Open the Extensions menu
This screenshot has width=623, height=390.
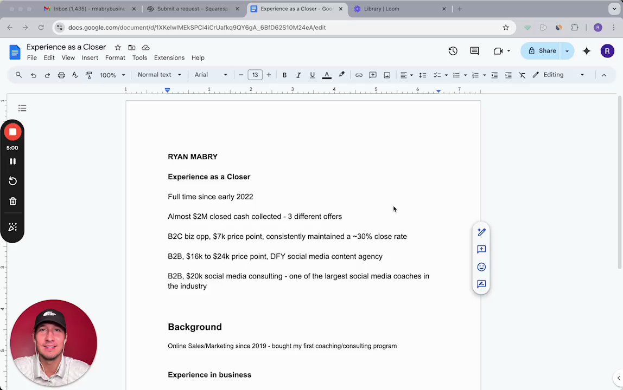[x=169, y=57]
